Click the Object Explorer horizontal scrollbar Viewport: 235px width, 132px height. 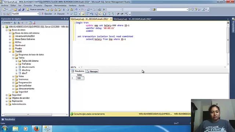click(28, 115)
